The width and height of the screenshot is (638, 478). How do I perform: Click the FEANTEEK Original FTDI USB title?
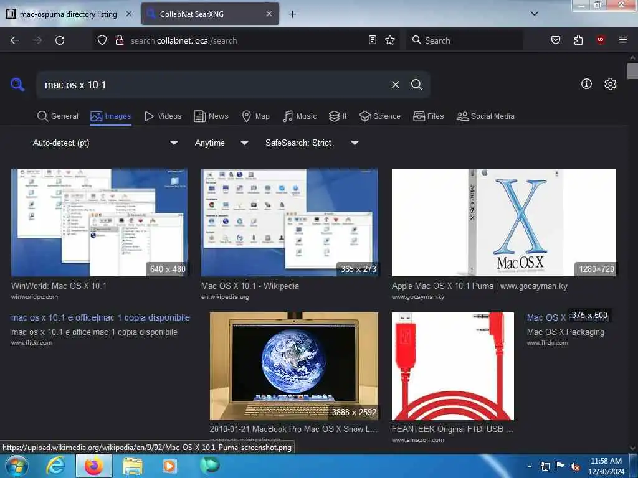coord(452,429)
